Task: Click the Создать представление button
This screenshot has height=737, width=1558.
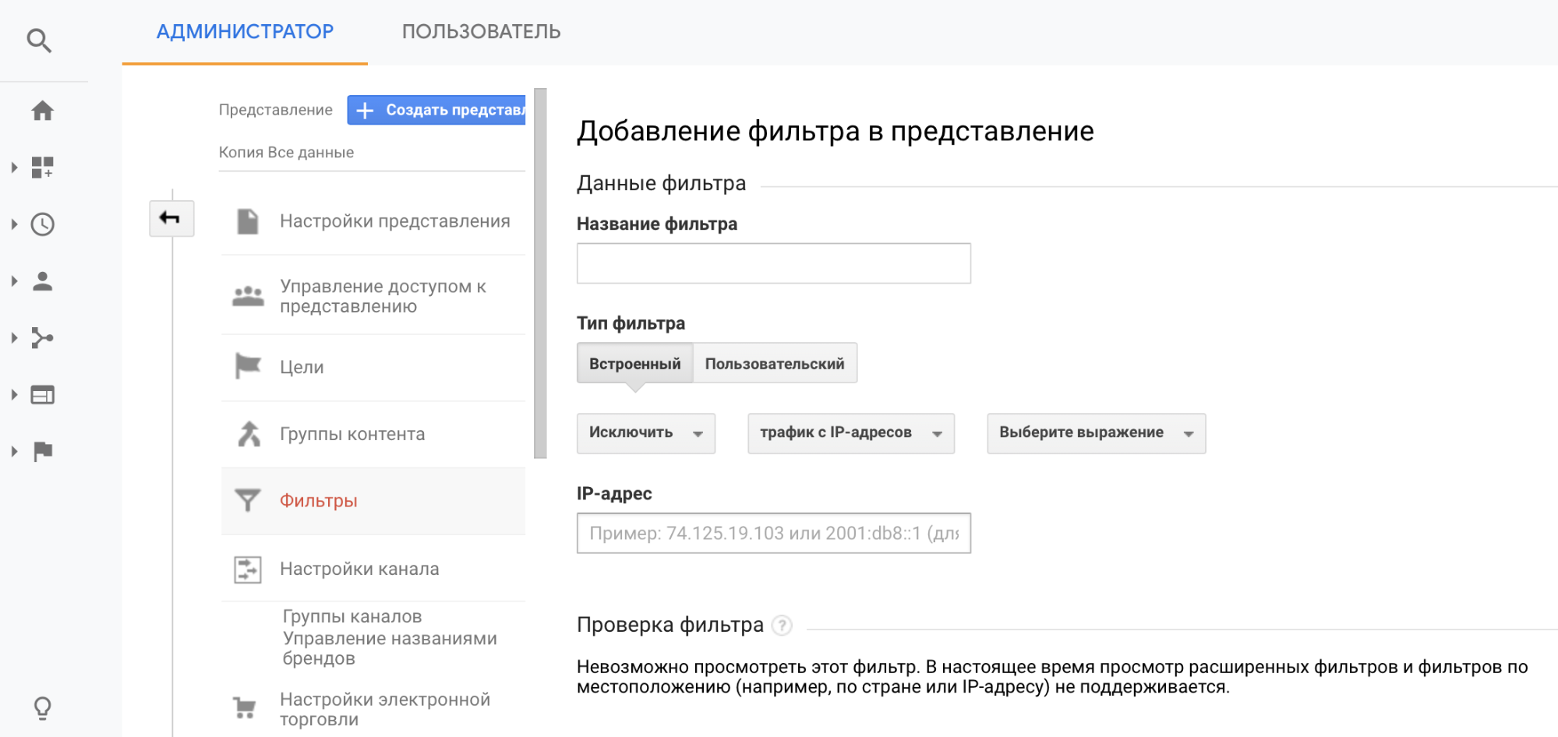Action: click(x=436, y=110)
